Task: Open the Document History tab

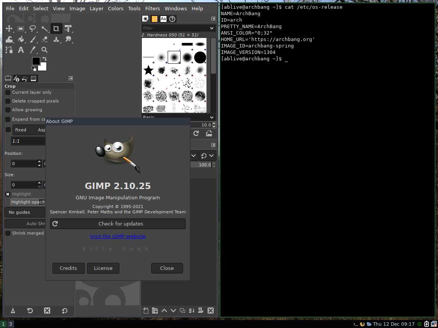Action: click(x=172, y=19)
